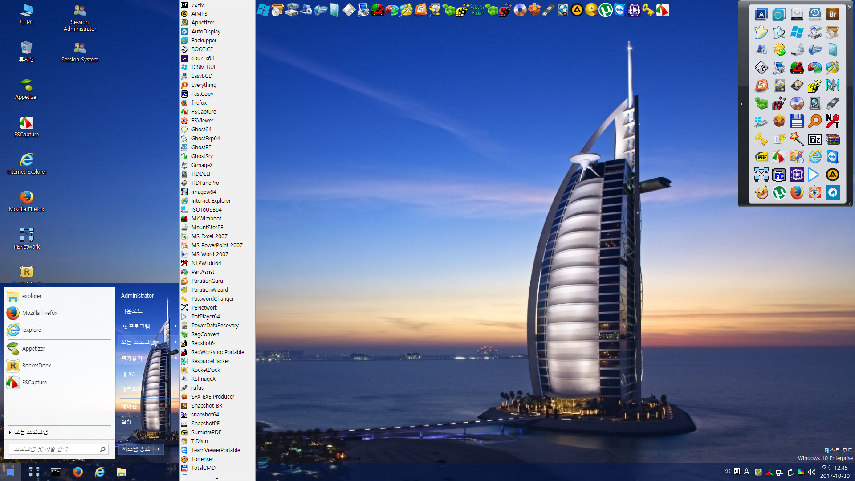Launch NTPWEdit red key icon in right panel
The height and width of the screenshot is (481, 855).
point(832,121)
